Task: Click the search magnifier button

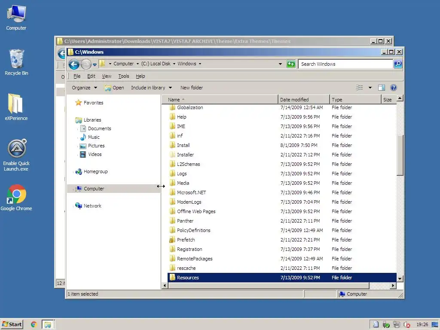Action: coord(398,64)
